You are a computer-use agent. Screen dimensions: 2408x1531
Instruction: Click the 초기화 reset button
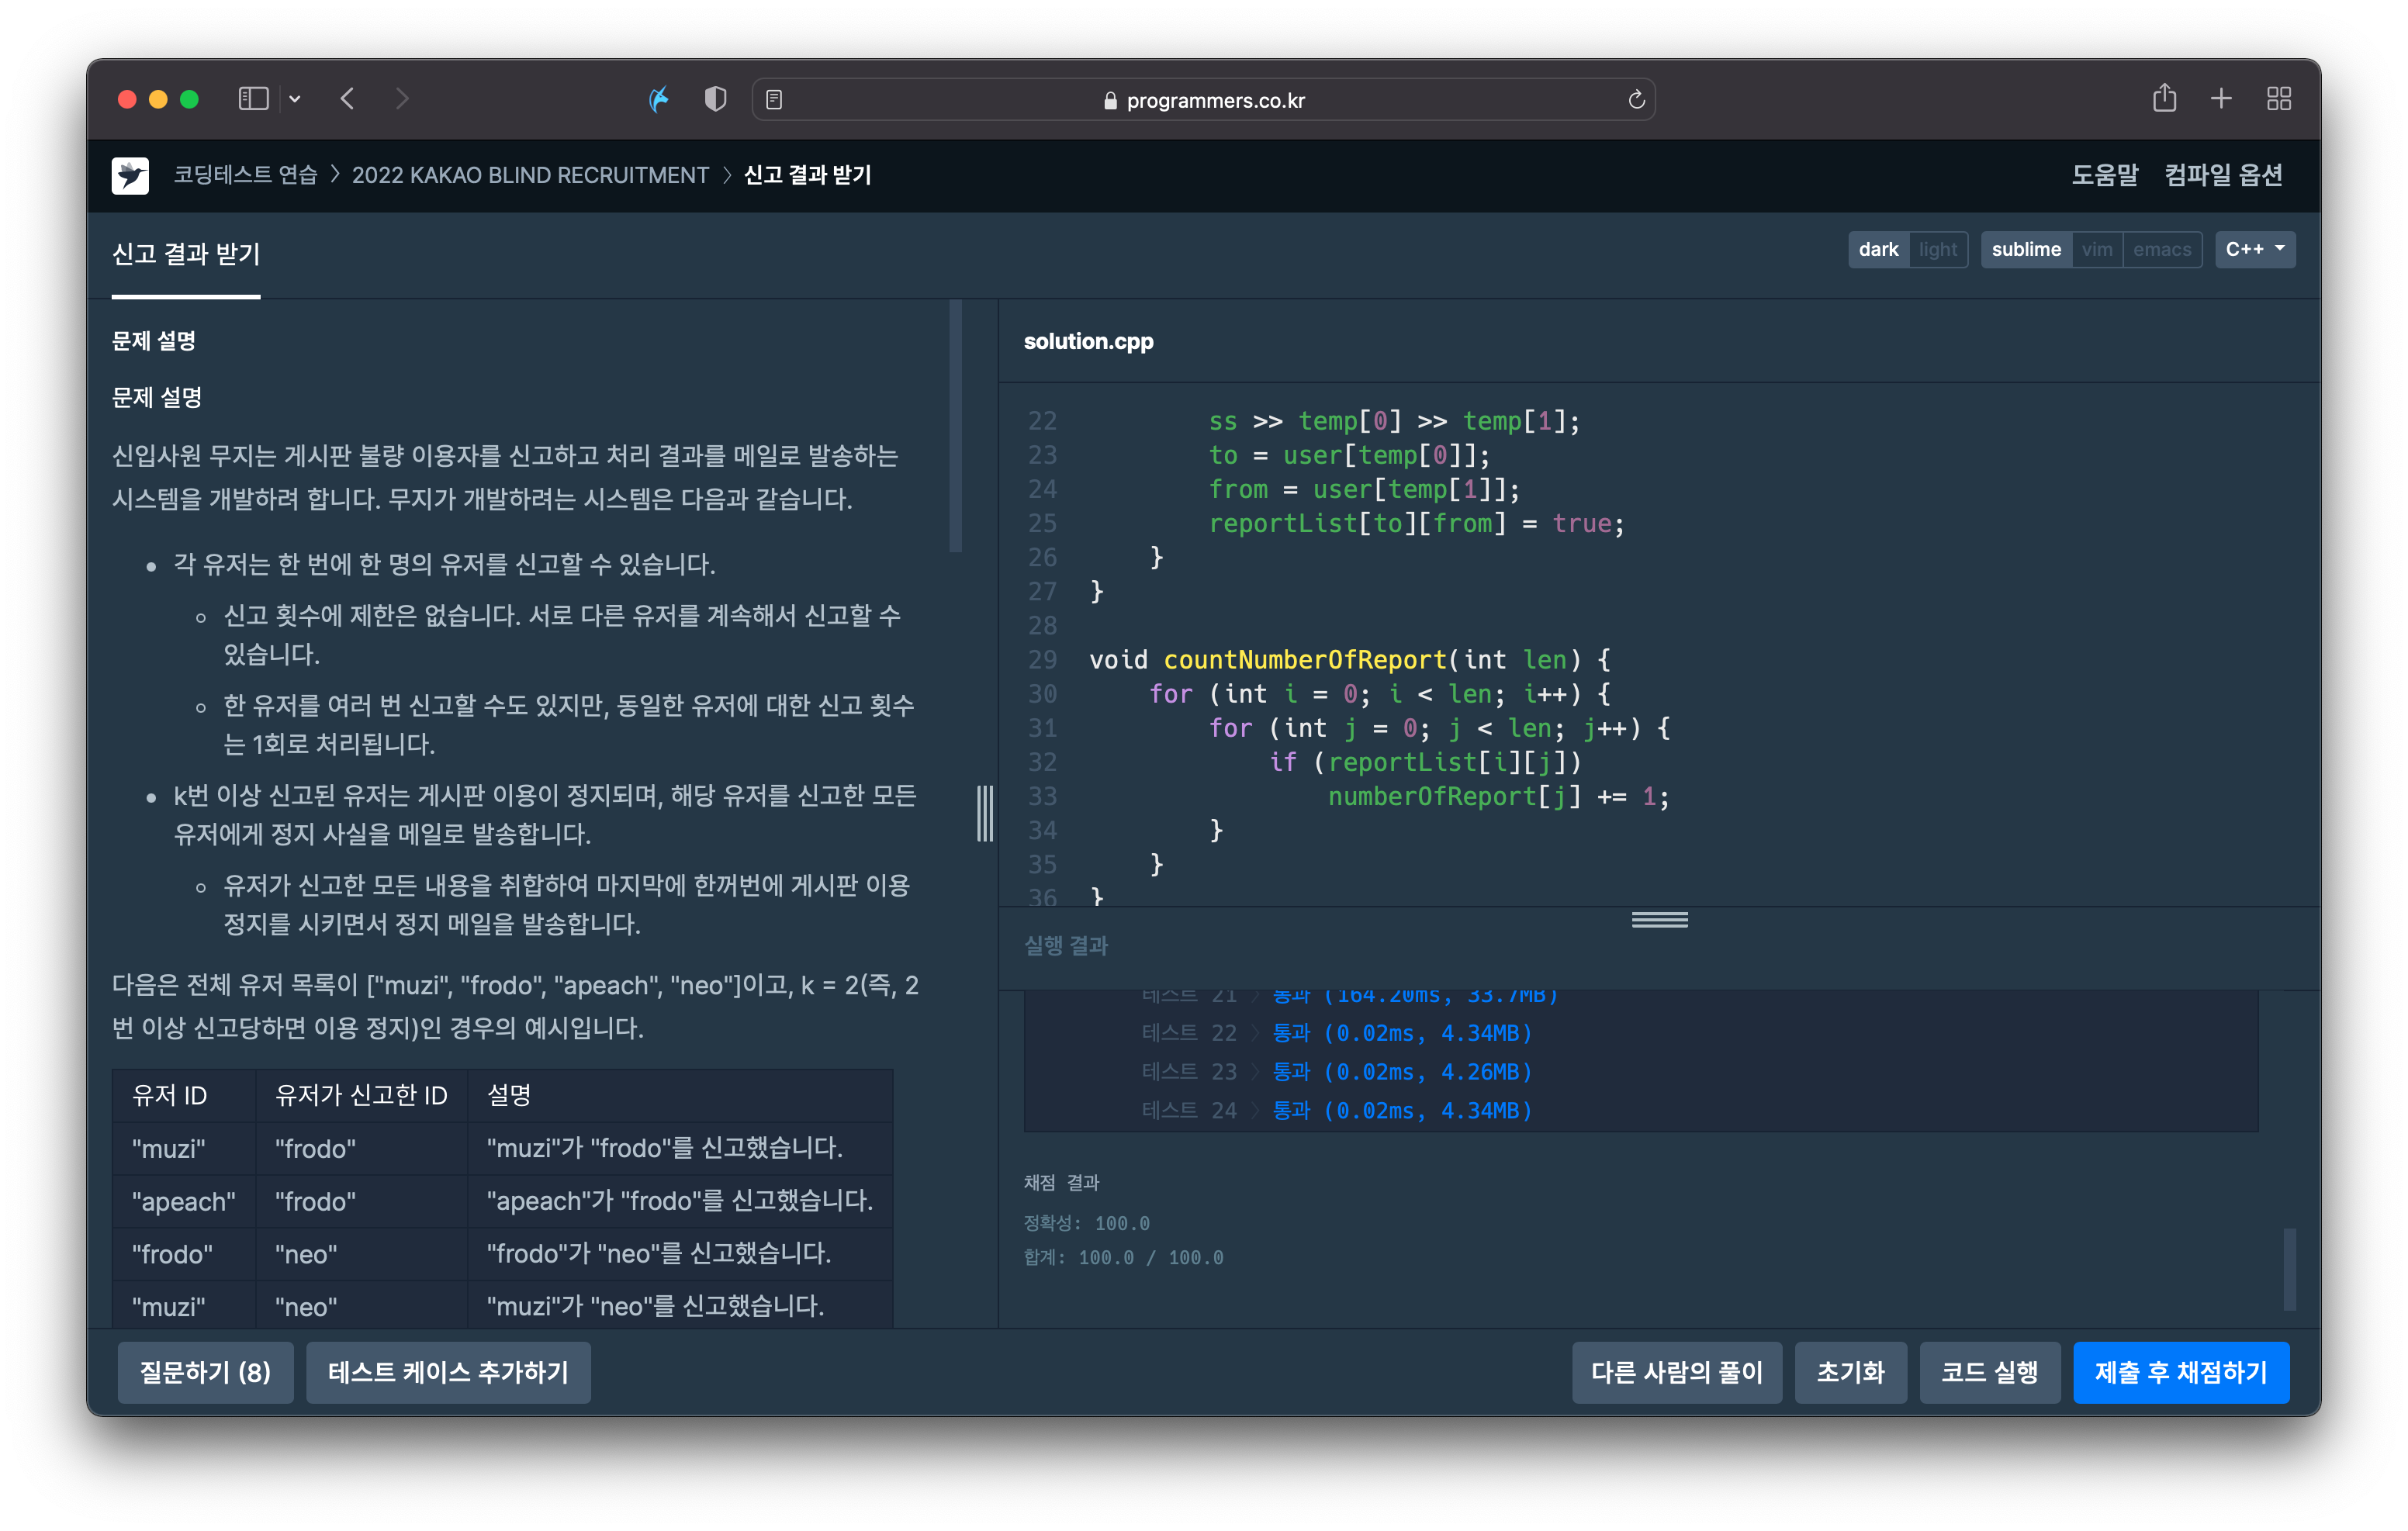point(1850,1372)
